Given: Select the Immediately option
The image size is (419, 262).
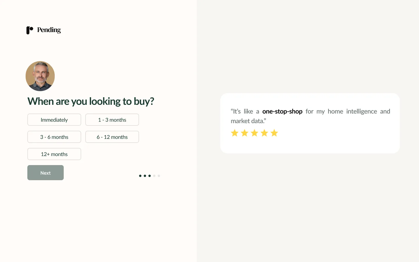Looking at the screenshot, I should coord(54,120).
